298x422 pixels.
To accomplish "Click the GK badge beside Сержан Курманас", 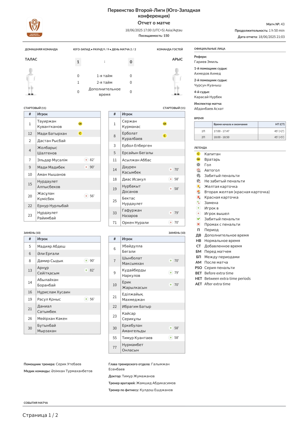I will click(164, 124).
